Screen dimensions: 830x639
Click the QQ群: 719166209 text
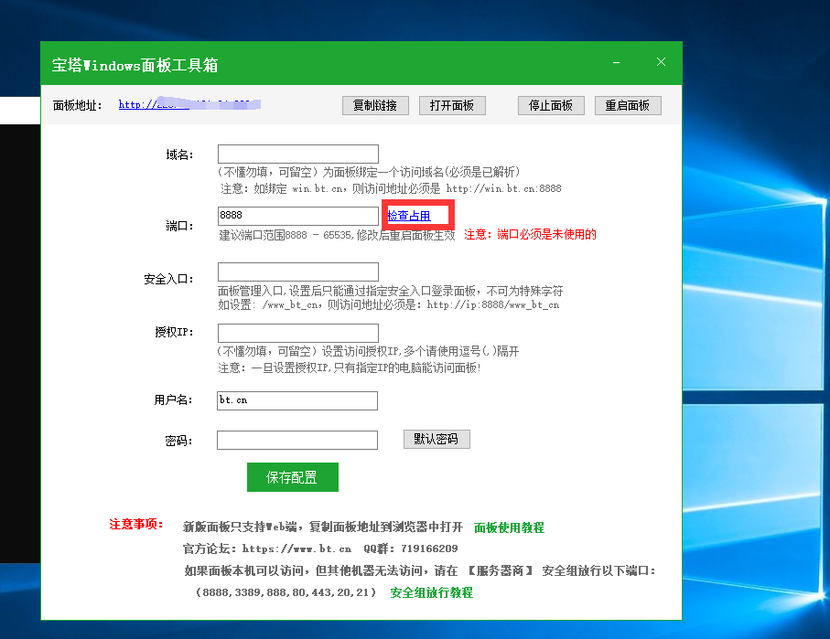coord(411,549)
